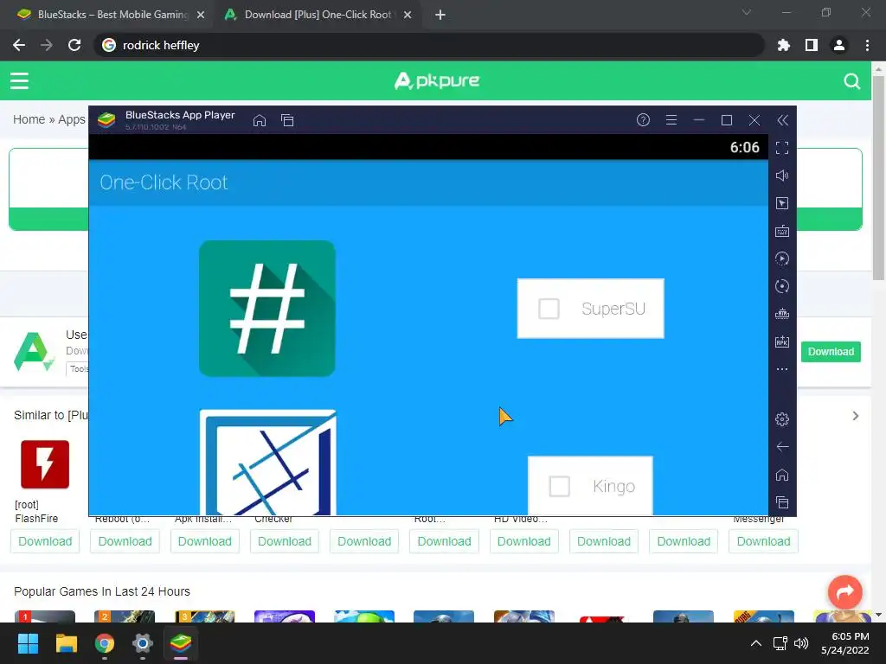Expand similar apps with right chevron

856,416
